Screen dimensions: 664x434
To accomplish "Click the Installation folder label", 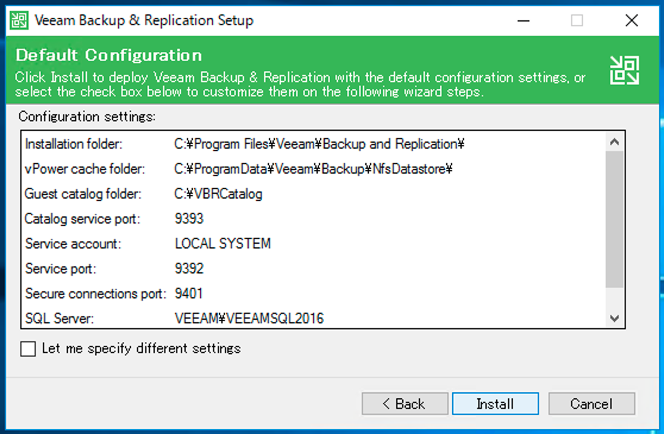I will (x=74, y=144).
